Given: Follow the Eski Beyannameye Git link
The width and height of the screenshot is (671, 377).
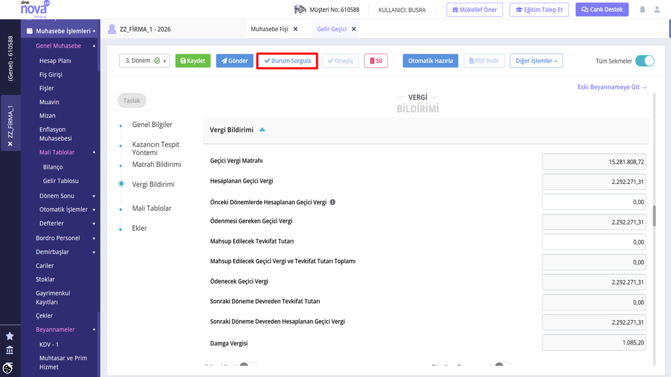Looking at the screenshot, I should click(612, 87).
